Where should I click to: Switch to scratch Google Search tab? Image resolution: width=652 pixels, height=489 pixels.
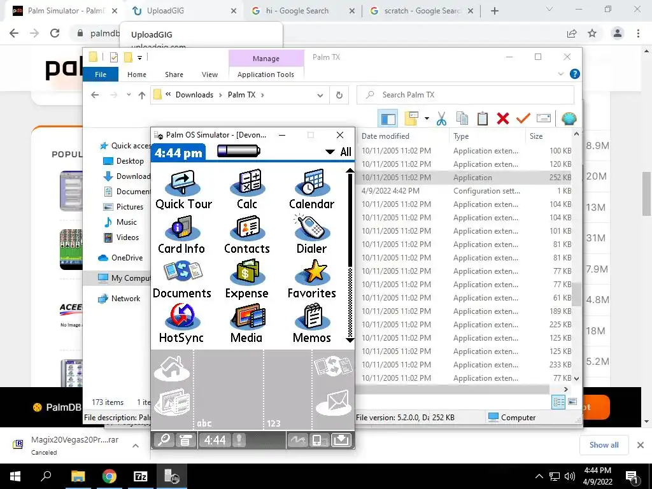pyautogui.click(x=422, y=11)
